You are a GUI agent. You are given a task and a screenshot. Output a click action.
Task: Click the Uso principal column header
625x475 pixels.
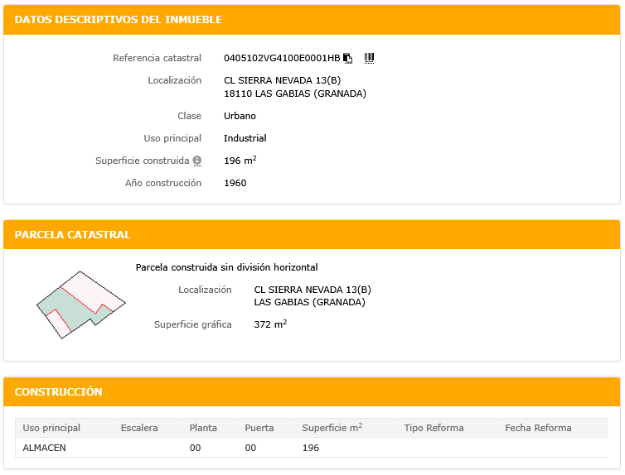tap(51, 428)
